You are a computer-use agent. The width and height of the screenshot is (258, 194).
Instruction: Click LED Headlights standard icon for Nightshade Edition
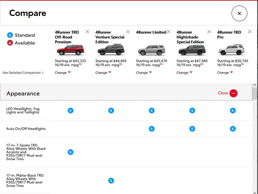(192, 110)
